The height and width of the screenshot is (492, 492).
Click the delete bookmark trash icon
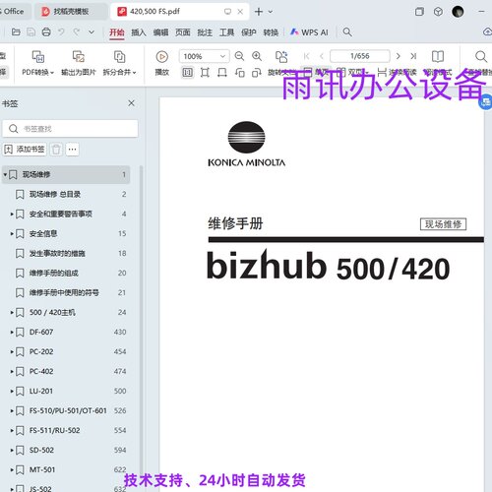(56, 150)
